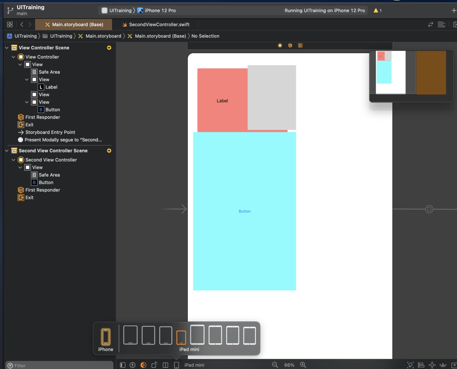Change device orientation in bottom bar

[x=154, y=365]
